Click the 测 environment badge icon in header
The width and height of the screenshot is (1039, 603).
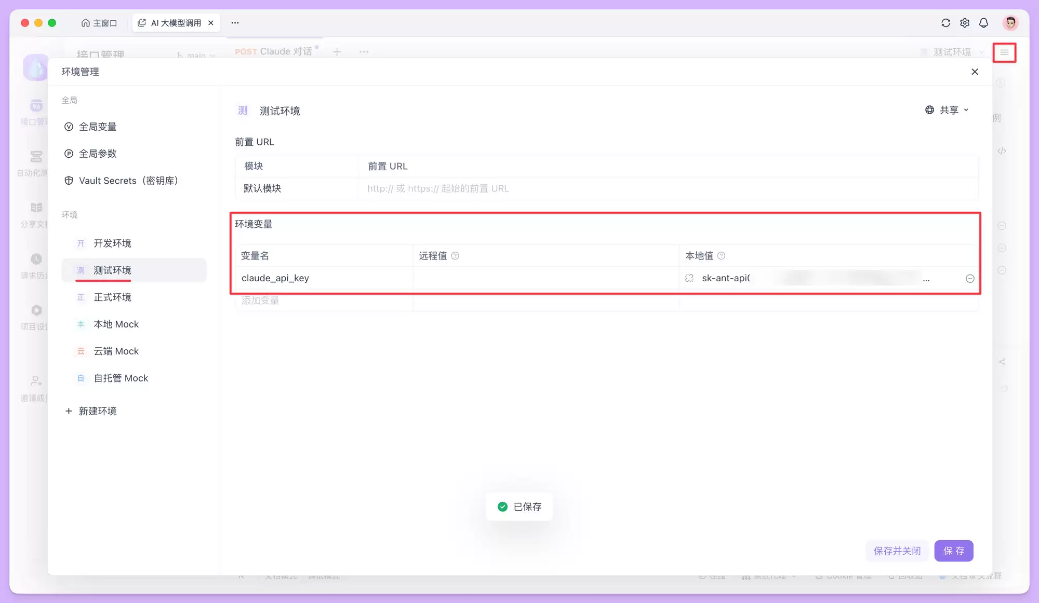click(x=243, y=111)
